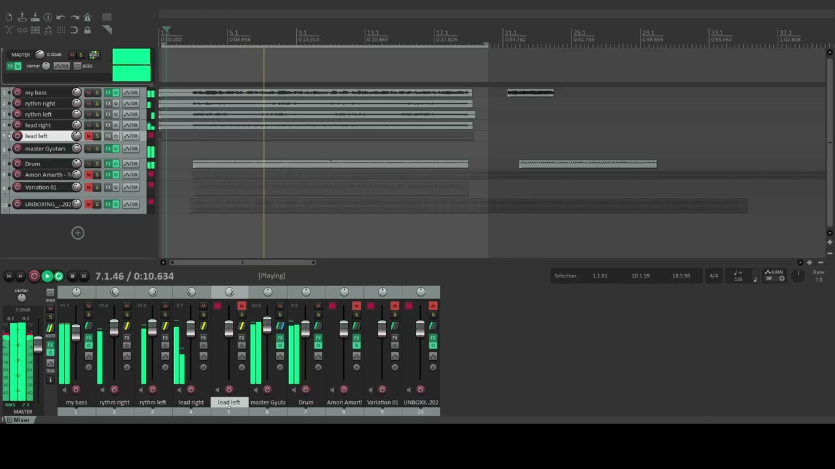Click the transport Record button
This screenshot has width=835, height=469.
[34, 276]
